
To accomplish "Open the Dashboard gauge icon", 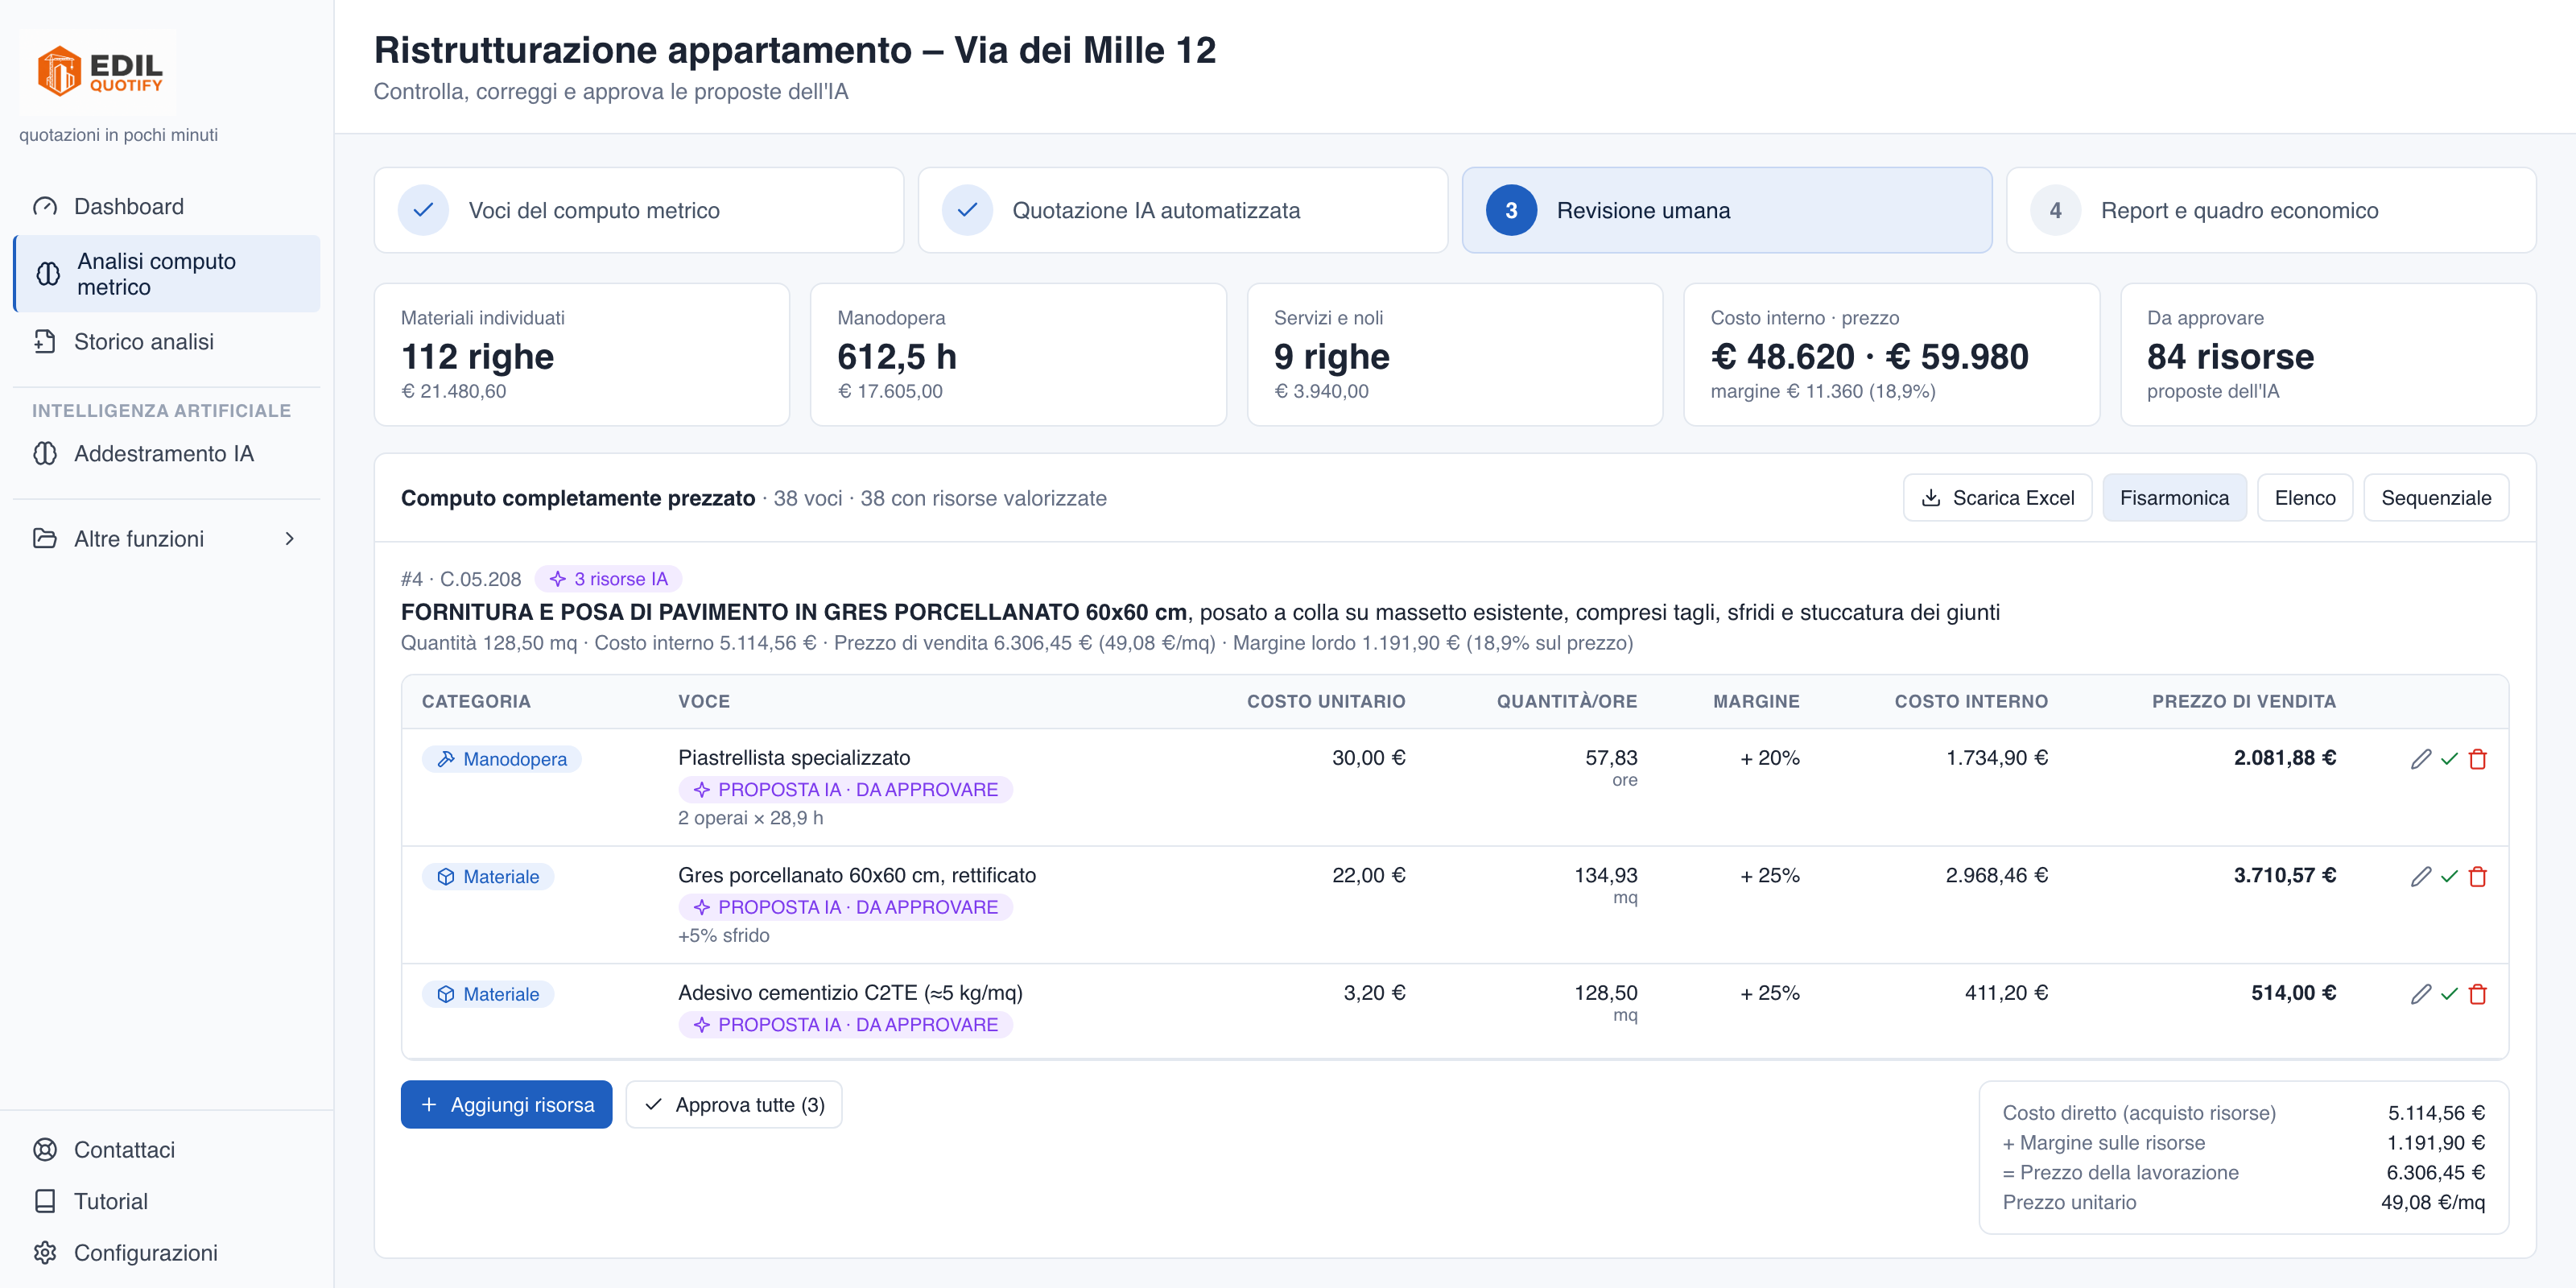I will point(45,207).
